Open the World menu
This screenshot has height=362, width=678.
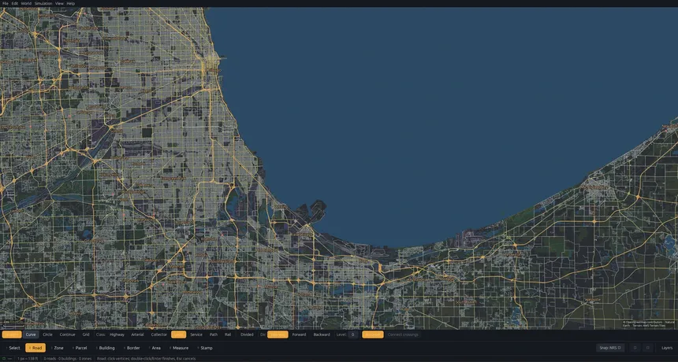point(26,3)
